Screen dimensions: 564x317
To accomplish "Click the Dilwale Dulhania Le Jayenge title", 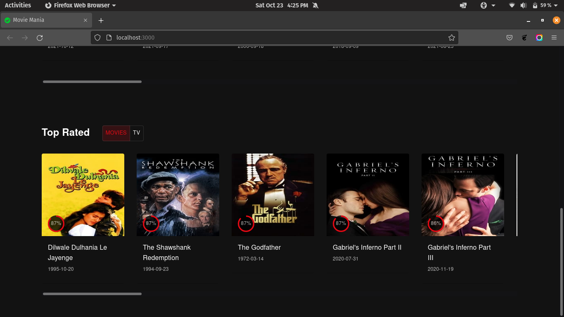I will point(77,253).
